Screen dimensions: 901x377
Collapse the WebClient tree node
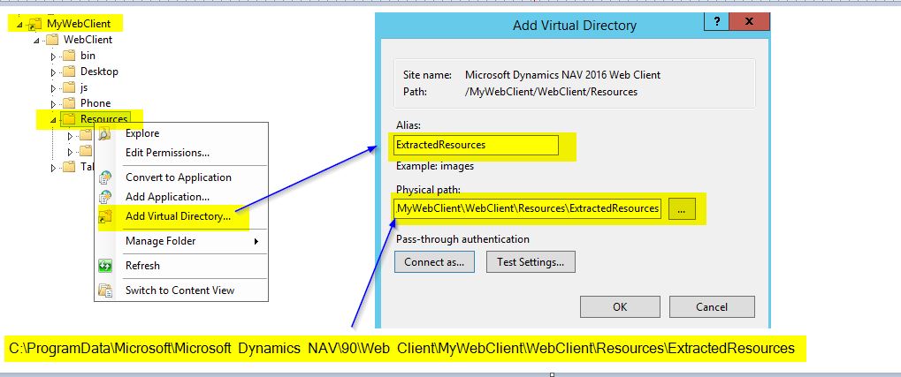pyautogui.click(x=37, y=41)
